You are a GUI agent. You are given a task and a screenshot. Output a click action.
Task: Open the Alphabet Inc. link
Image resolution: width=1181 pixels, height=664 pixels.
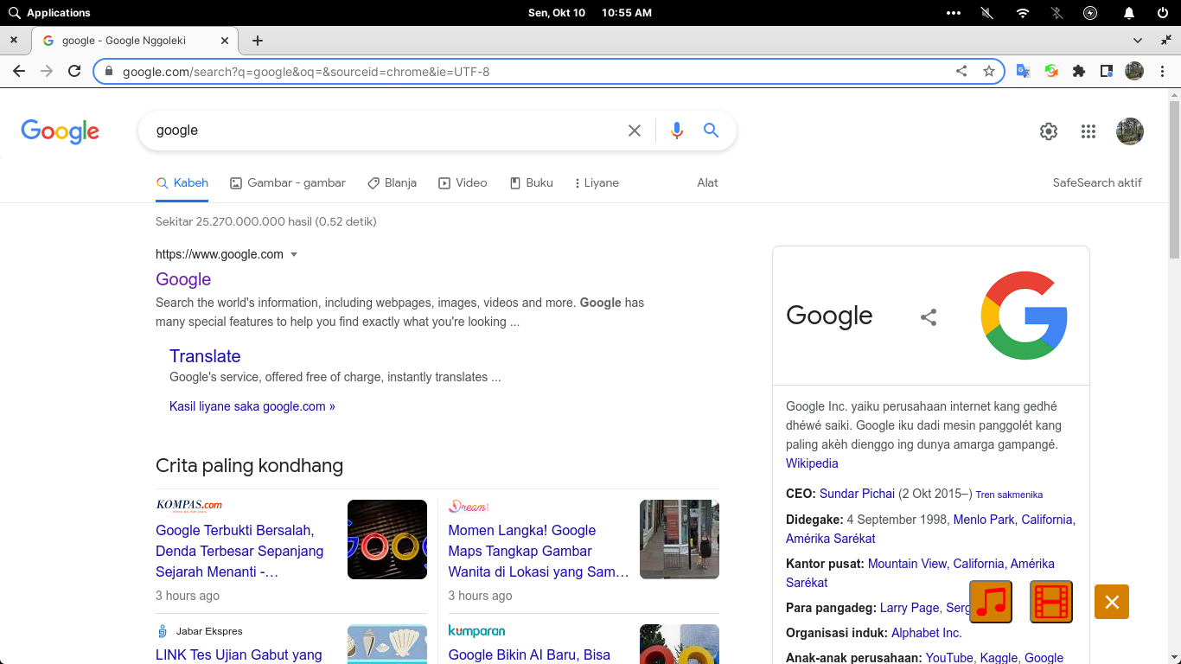[x=926, y=633]
